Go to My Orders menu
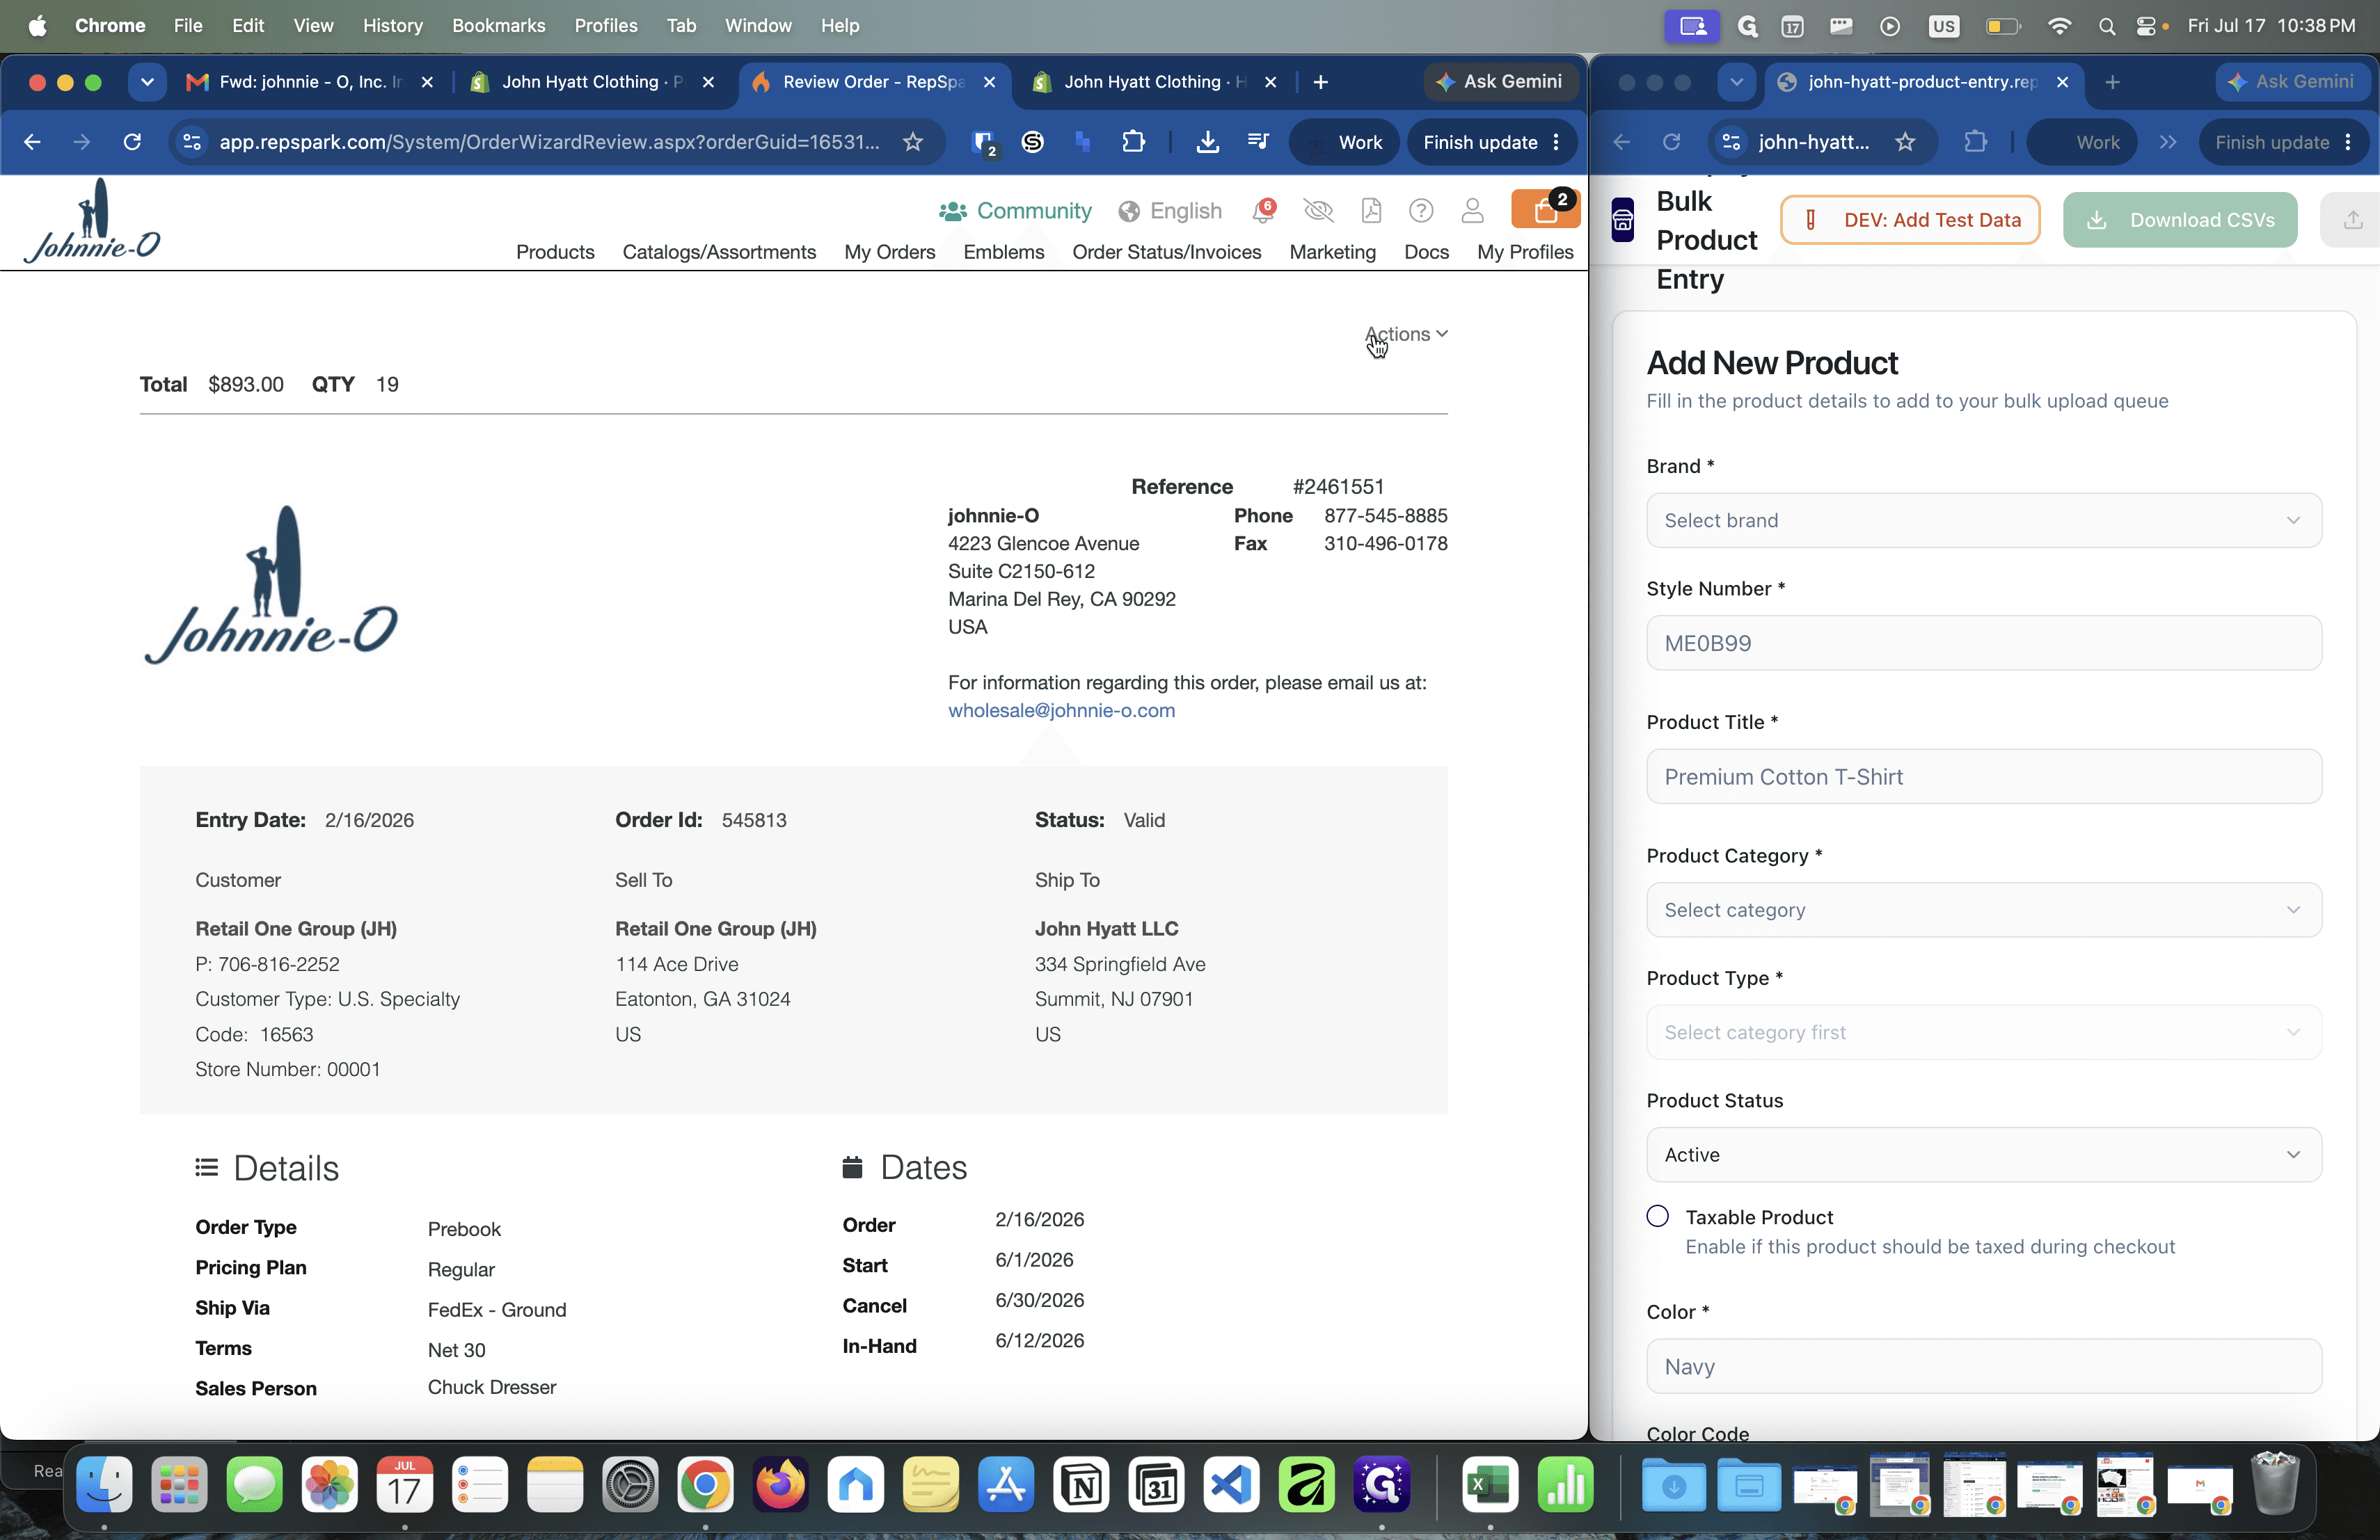This screenshot has height=1540, width=2380. tap(889, 252)
